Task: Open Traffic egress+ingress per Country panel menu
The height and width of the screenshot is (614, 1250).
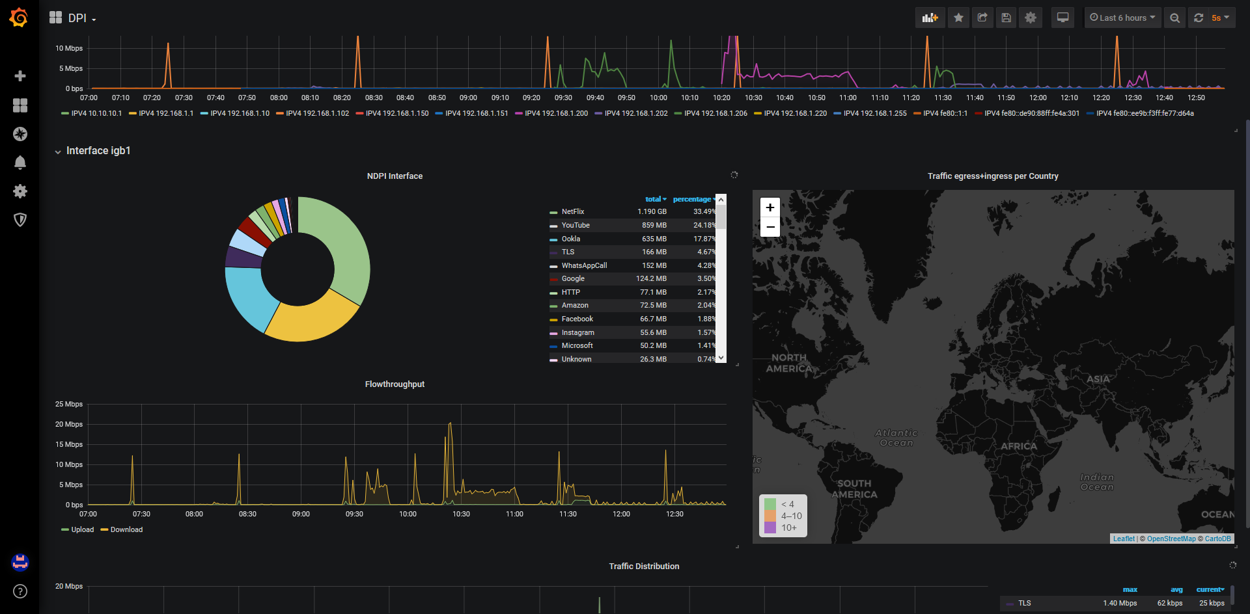Action: (993, 176)
